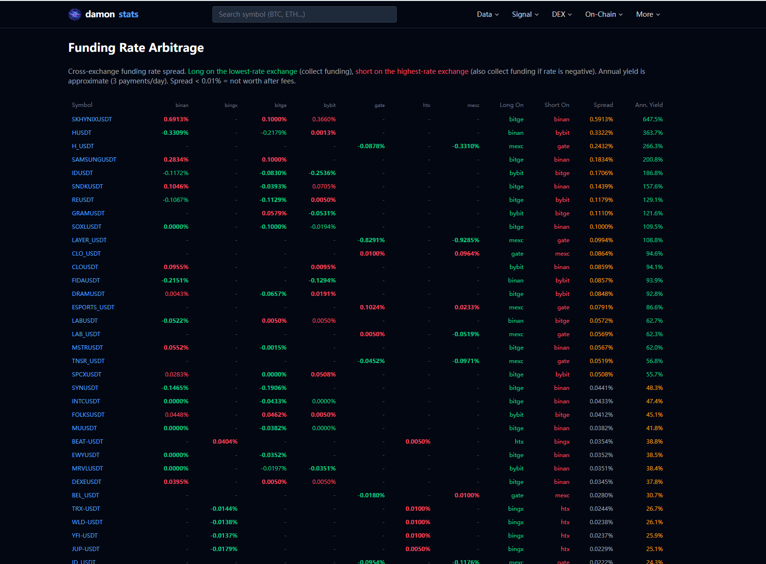
Task: Open the EWYUSDT symbol link
Action: (86, 455)
